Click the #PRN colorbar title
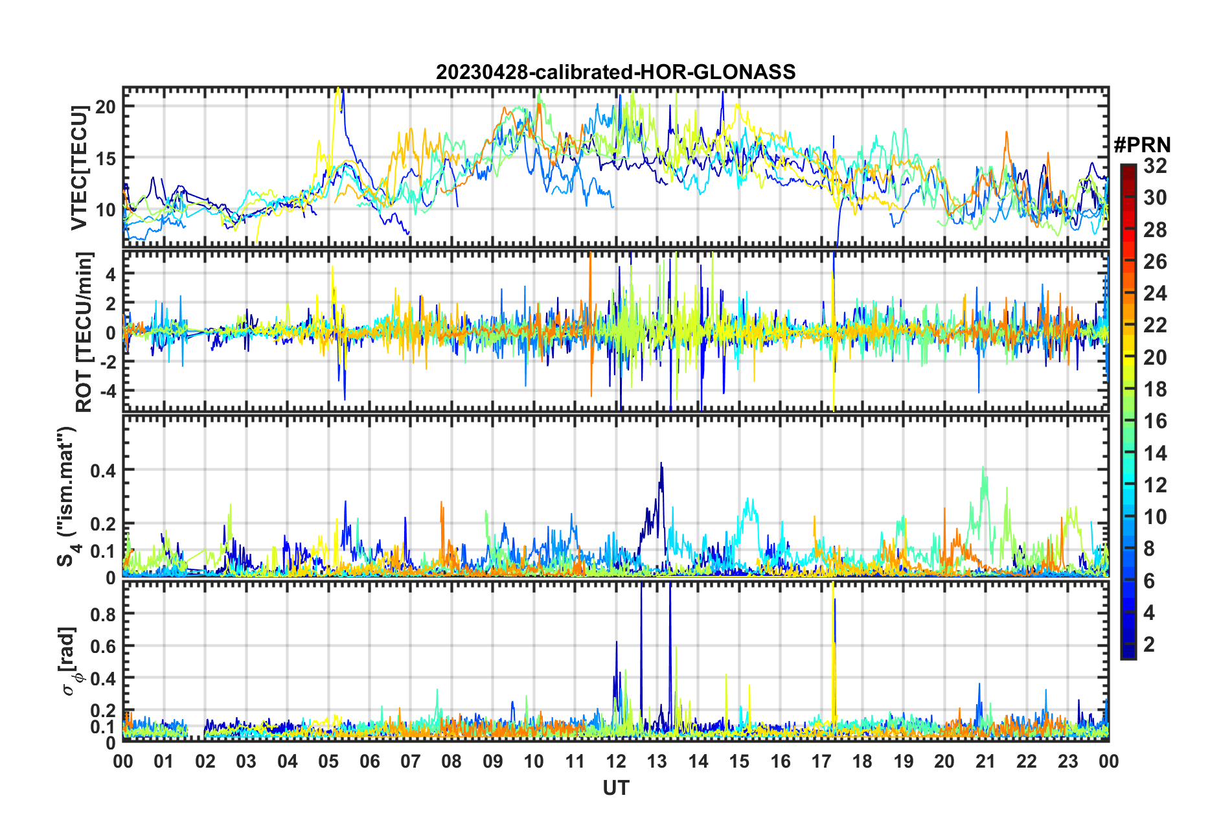 (1141, 145)
